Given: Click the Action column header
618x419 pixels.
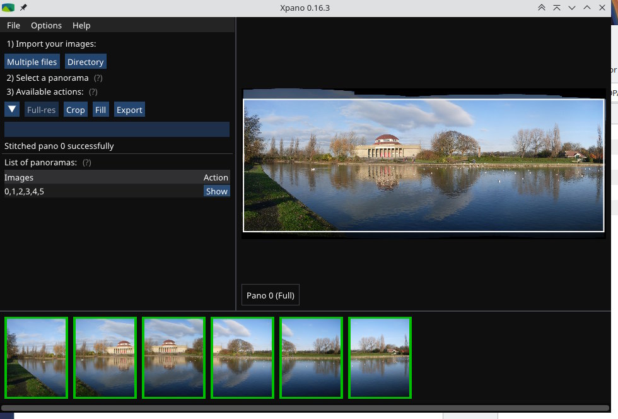Looking at the screenshot, I should [216, 177].
